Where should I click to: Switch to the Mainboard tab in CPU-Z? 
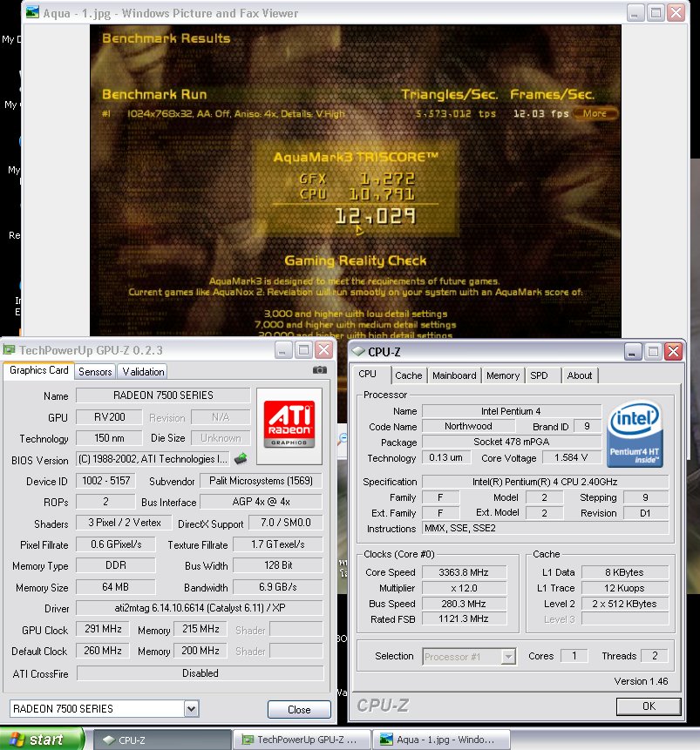tap(454, 375)
